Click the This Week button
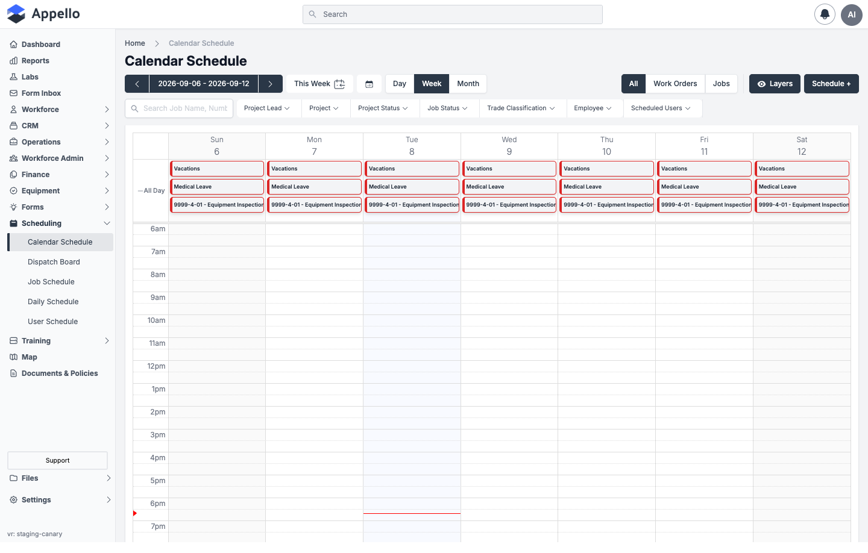868x553 pixels. coord(319,84)
